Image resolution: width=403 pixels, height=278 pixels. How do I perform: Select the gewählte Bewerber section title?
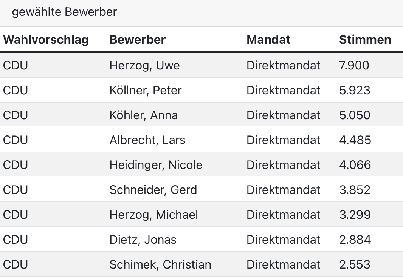65,12
